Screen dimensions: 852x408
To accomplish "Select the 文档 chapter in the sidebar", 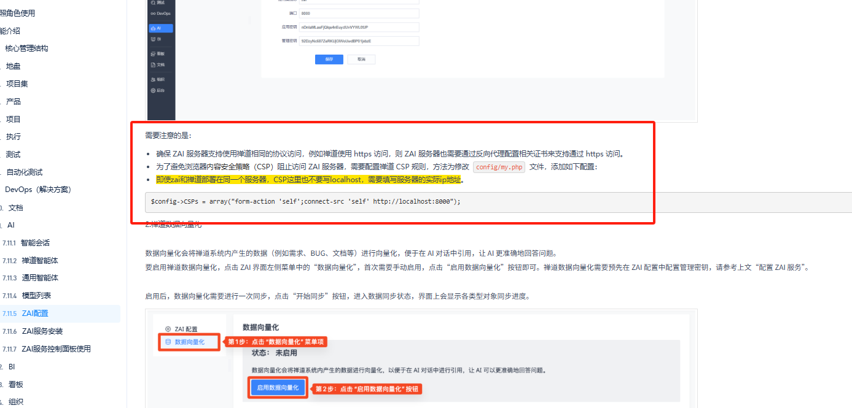I will point(15,208).
